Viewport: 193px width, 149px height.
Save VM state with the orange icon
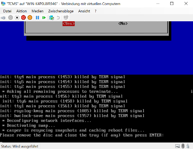(30, 17)
